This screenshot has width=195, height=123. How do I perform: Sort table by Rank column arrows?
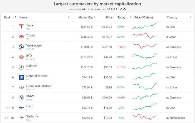click(x=16, y=17)
